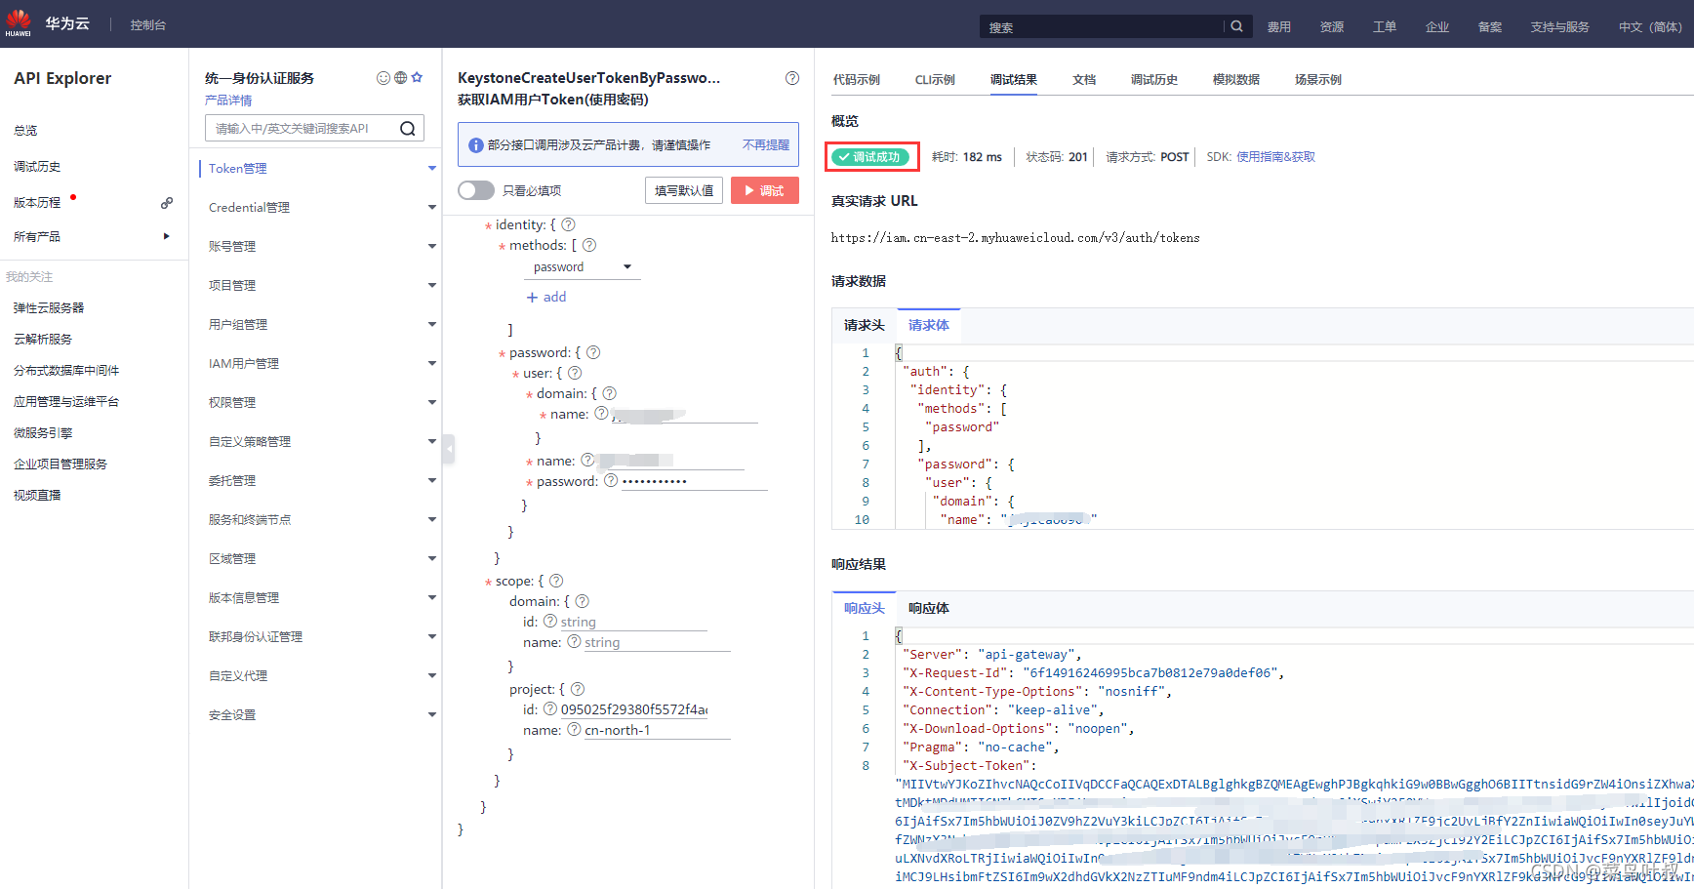1694x889 pixels.
Task: Open 支持与服务 menu
Action: click(x=1560, y=27)
